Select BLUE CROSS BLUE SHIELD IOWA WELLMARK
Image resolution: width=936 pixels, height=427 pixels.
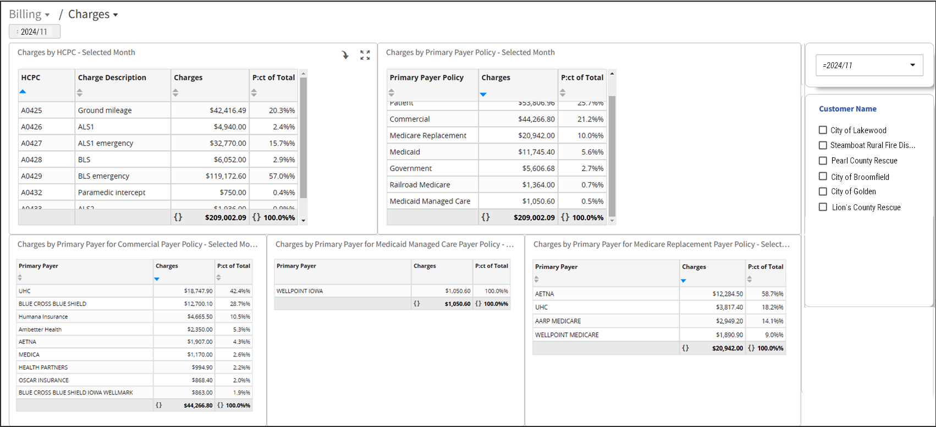pos(85,392)
